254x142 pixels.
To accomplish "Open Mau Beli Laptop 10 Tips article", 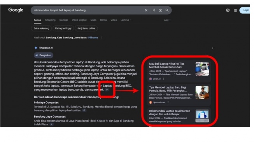I will coord(167,66).
